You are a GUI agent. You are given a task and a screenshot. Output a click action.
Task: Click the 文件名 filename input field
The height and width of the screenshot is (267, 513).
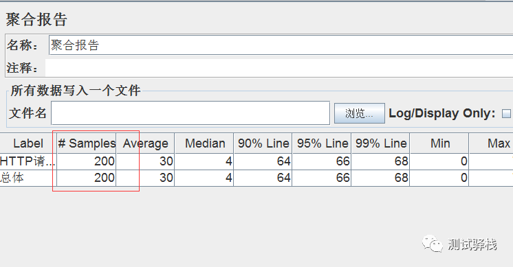point(190,113)
